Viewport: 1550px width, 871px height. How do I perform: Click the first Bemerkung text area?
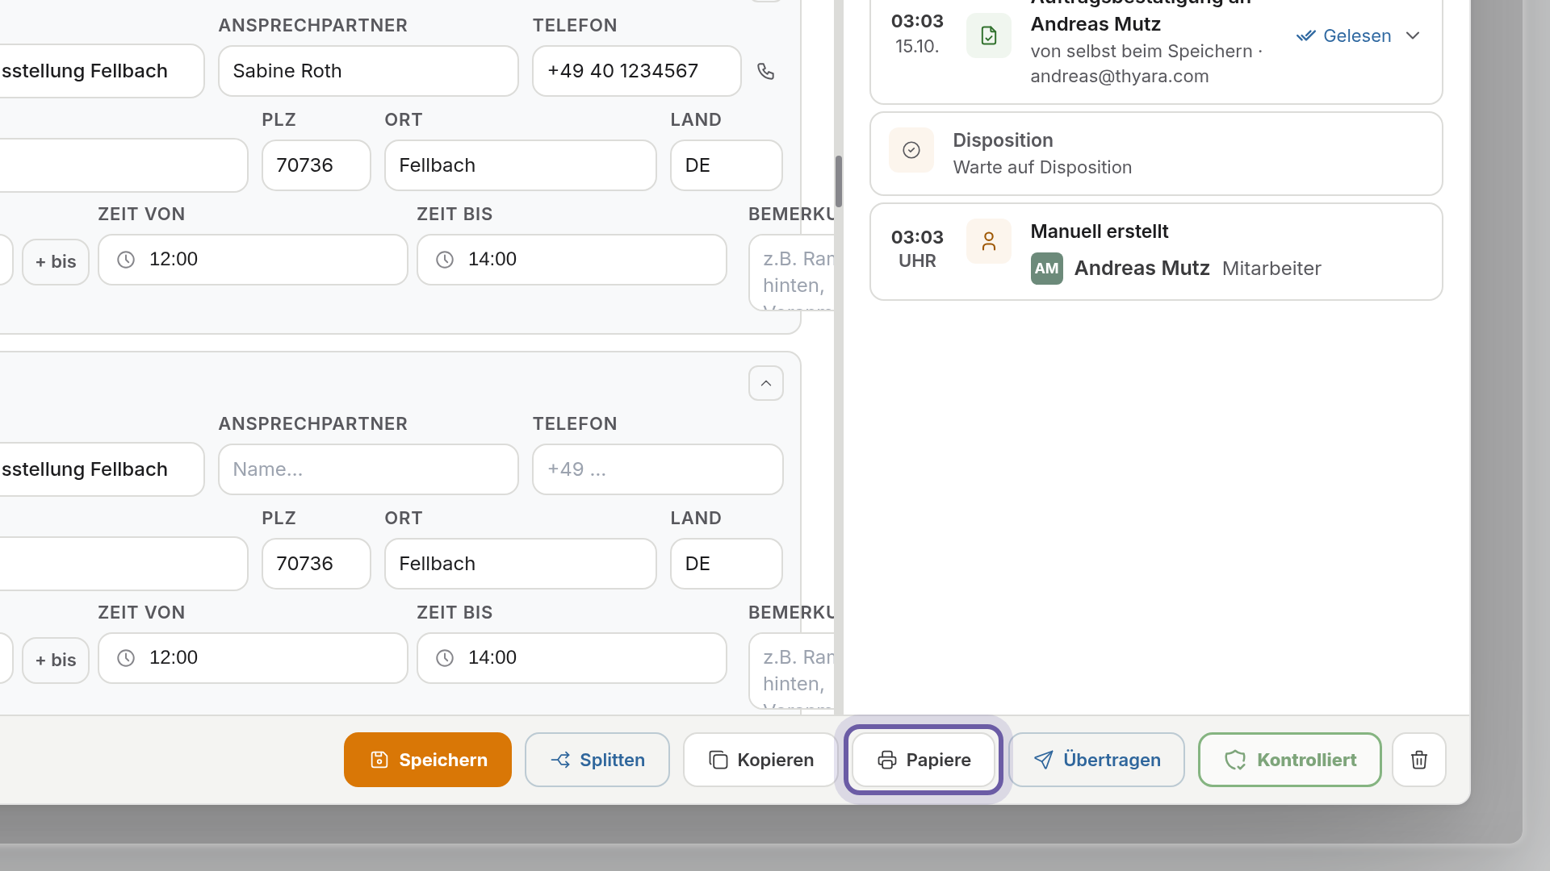pos(791,273)
